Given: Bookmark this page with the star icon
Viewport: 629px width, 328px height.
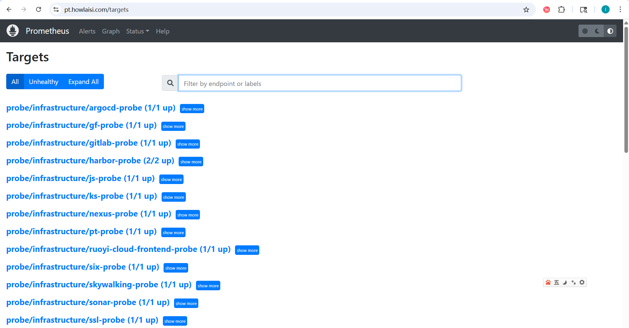Looking at the screenshot, I should [526, 10].
